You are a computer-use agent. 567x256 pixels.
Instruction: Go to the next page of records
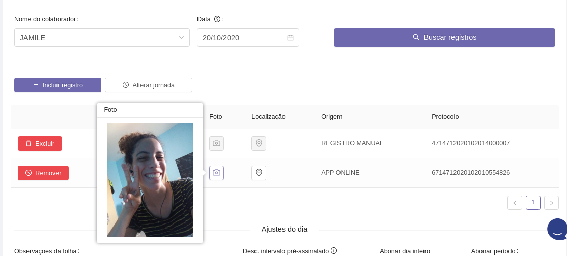click(x=551, y=203)
